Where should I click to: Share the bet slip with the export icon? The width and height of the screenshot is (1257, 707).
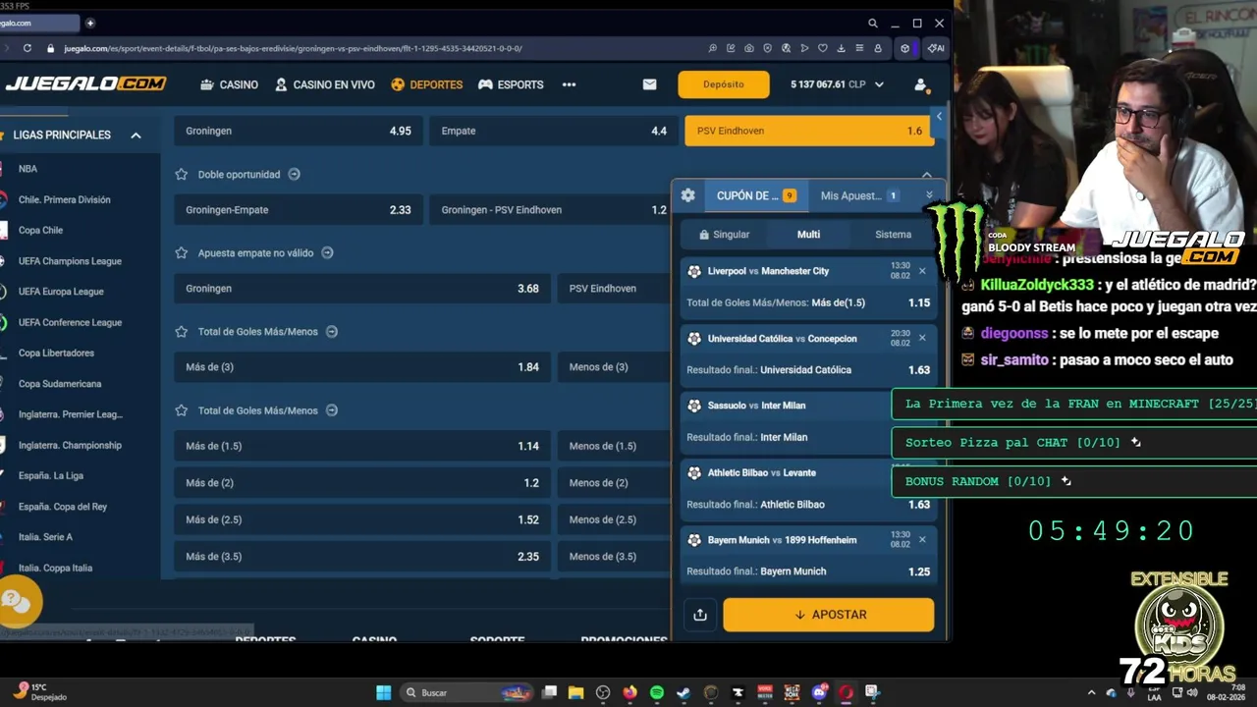point(700,615)
